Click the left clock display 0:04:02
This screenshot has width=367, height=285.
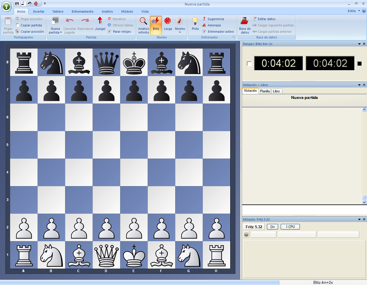click(x=278, y=63)
